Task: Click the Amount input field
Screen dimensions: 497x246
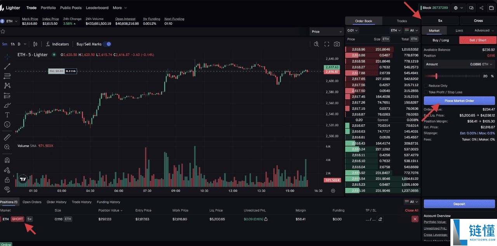Action: pos(459,64)
